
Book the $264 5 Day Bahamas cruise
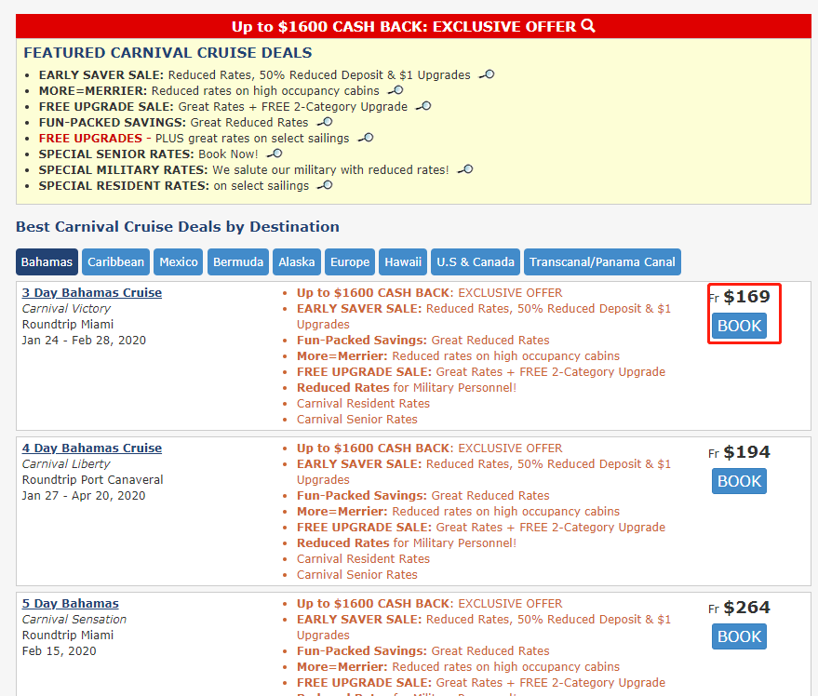click(739, 636)
